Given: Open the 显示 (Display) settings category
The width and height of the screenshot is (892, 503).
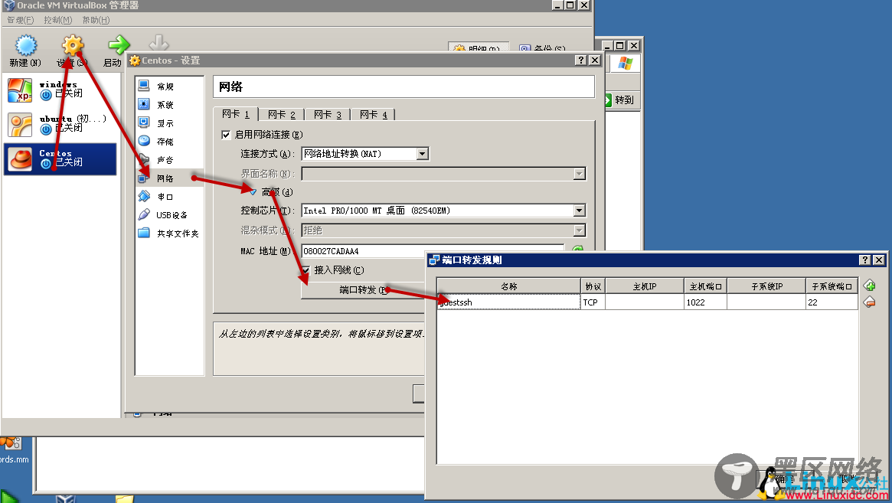Looking at the screenshot, I should coord(169,123).
